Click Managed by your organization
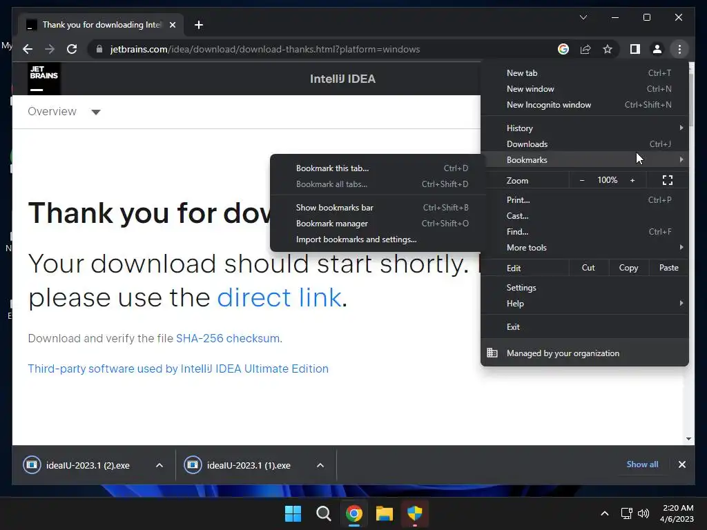 coord(584,353)
